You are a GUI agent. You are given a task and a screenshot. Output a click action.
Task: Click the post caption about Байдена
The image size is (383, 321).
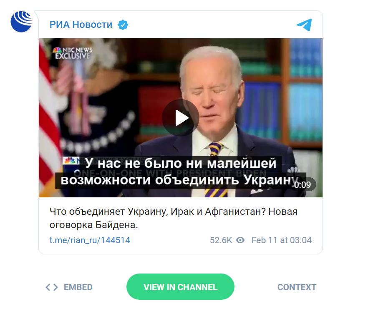174,218
